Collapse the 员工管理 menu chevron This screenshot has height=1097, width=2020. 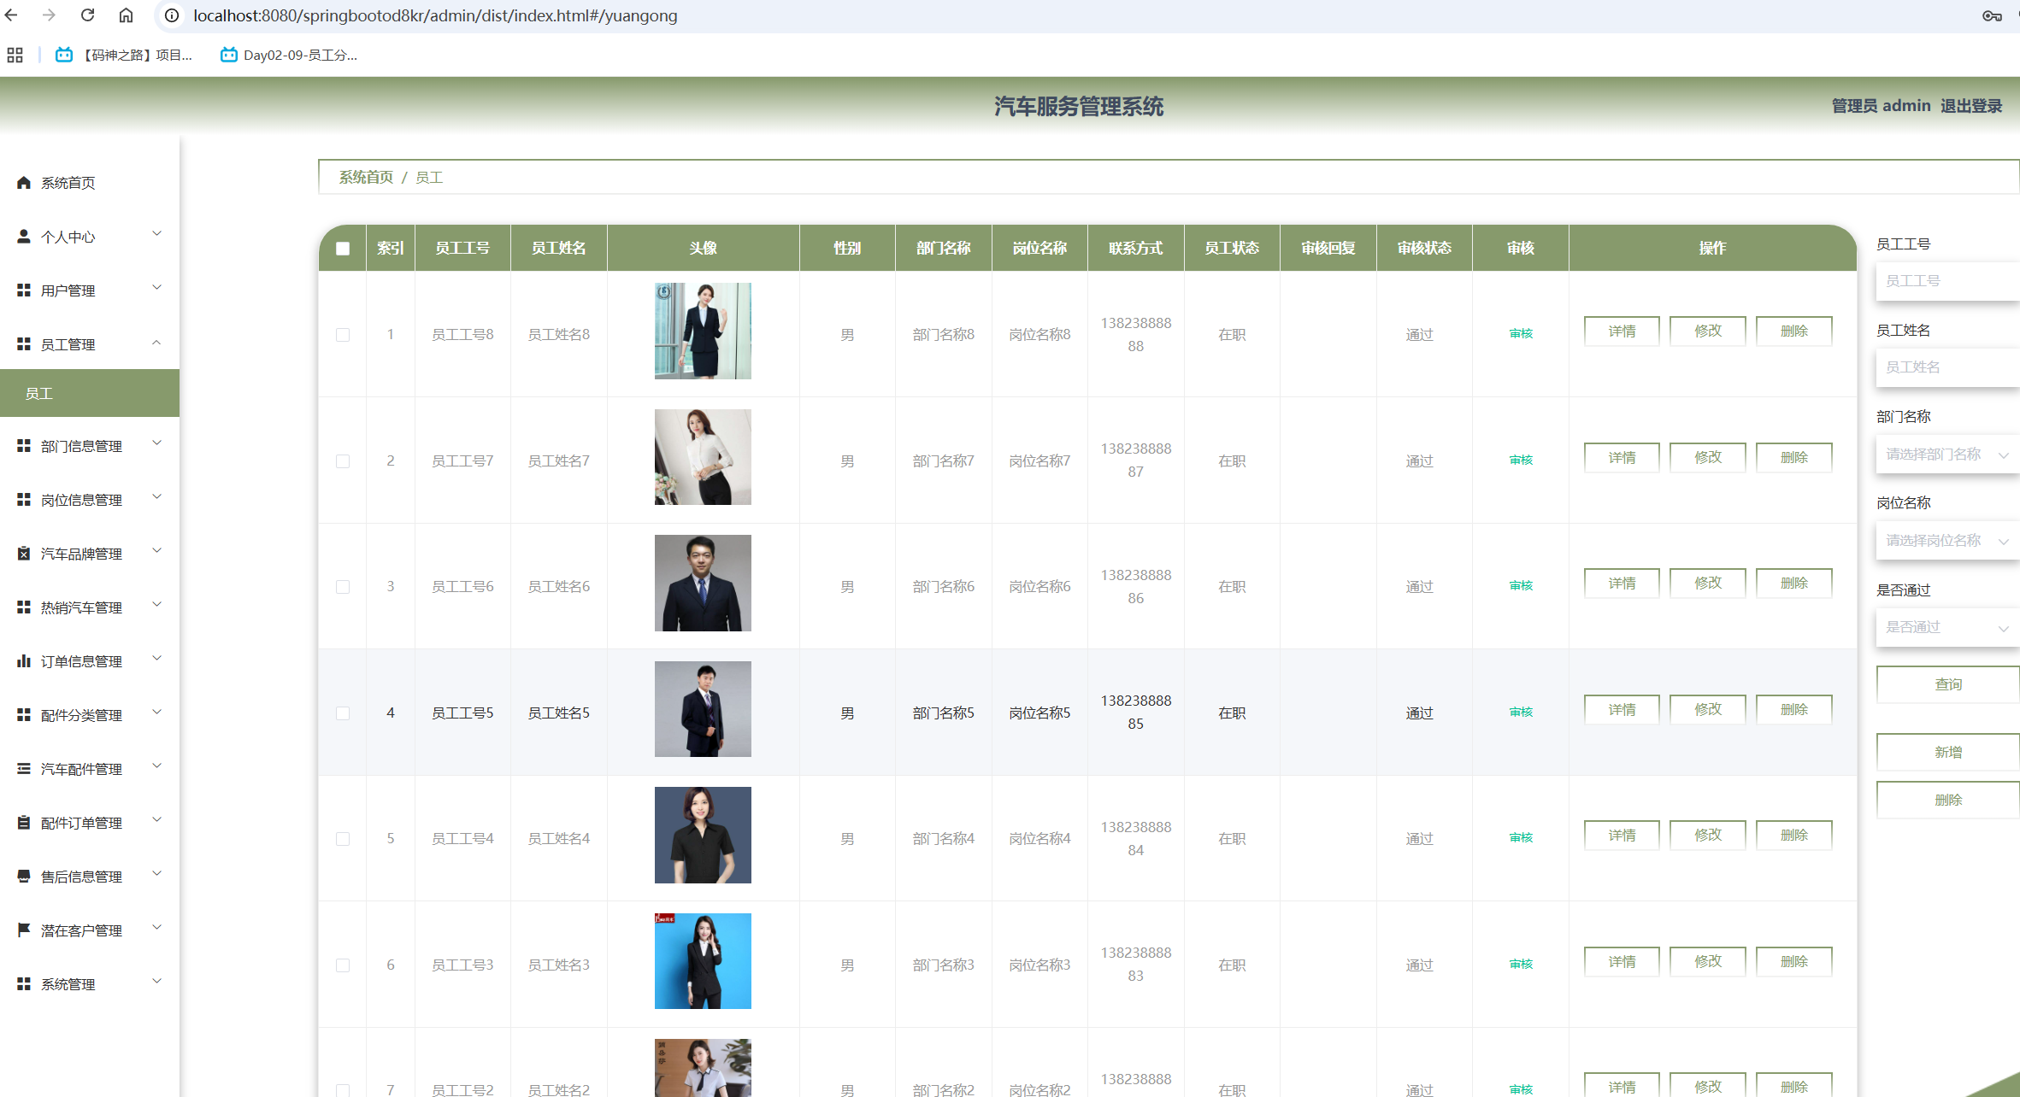[156, 342]
